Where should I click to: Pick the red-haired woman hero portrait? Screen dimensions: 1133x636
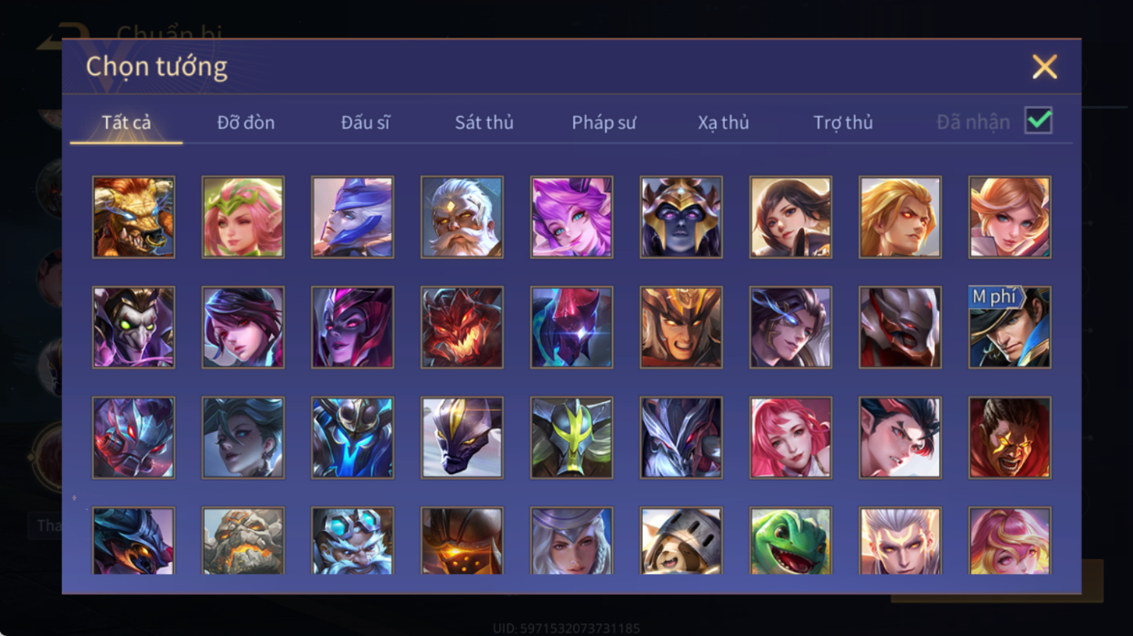click(x=791, y=438)
